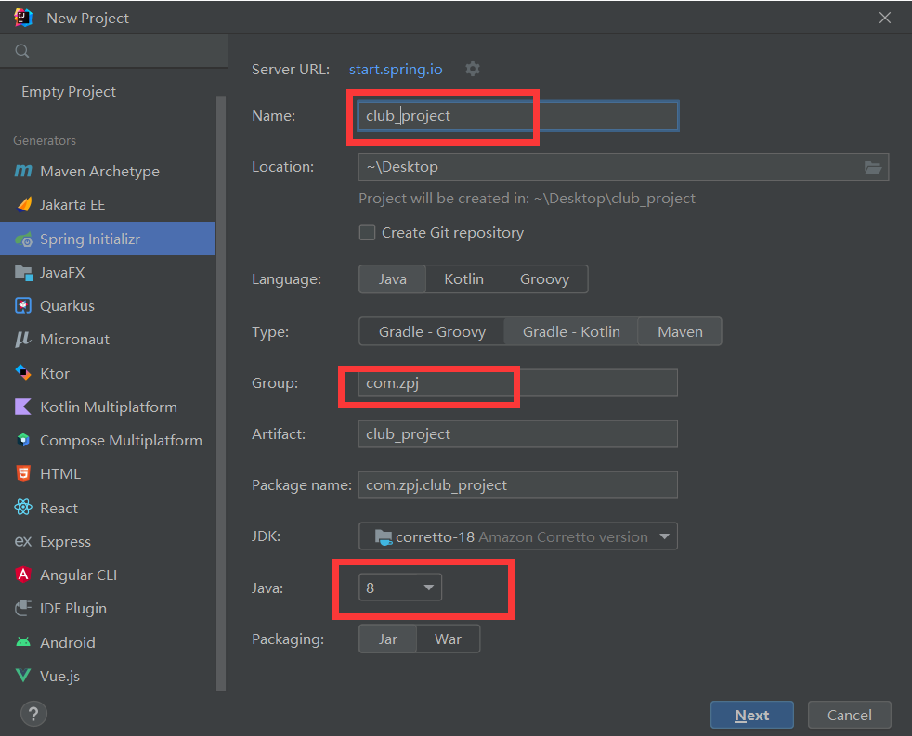Select the Ktor generator icon
912x736 pixels.
coord(23,373)
